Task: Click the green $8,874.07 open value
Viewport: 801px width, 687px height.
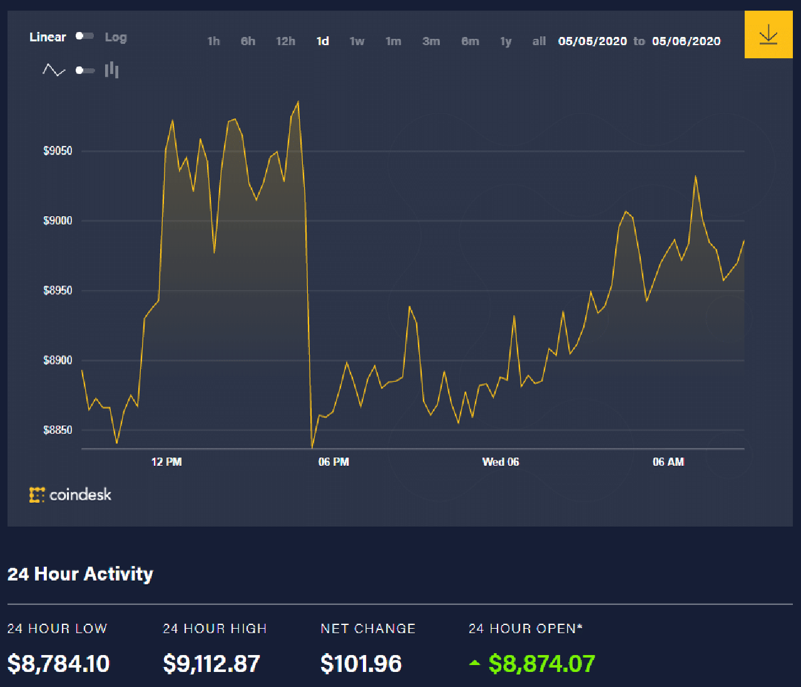Action: click(542, 664)
